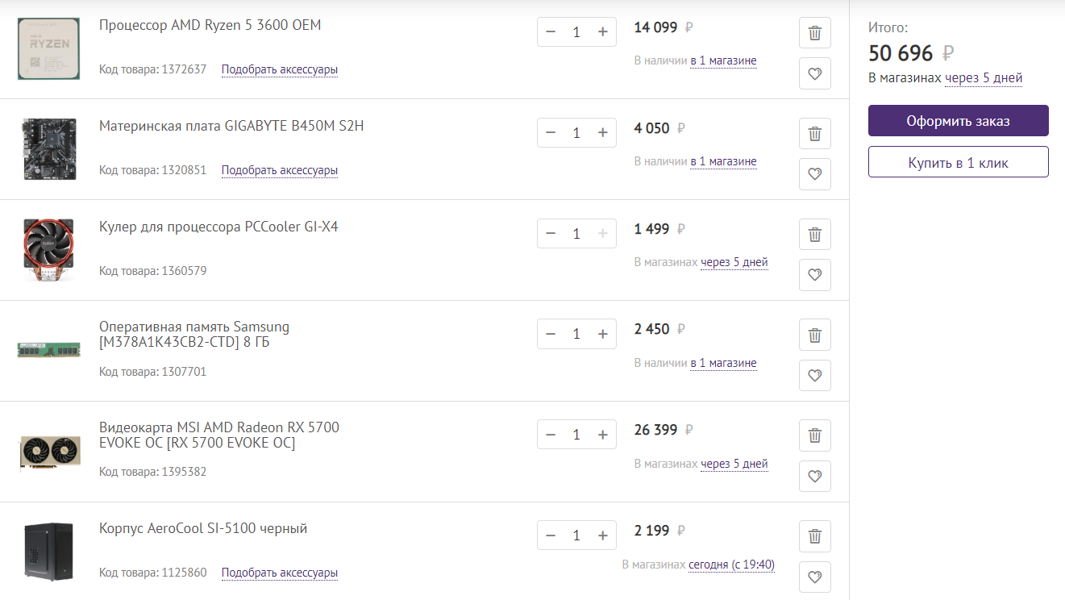The height and width of the screenshot is (600, 1065).
Task: Increase Samsung memory quantity by one
Action: (602, 334)
